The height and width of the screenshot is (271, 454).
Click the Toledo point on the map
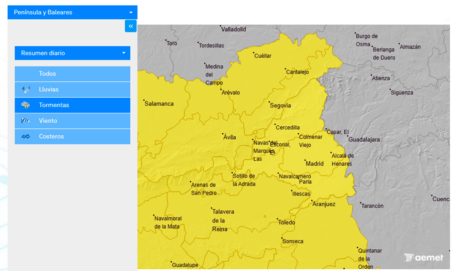pos(278,219)
